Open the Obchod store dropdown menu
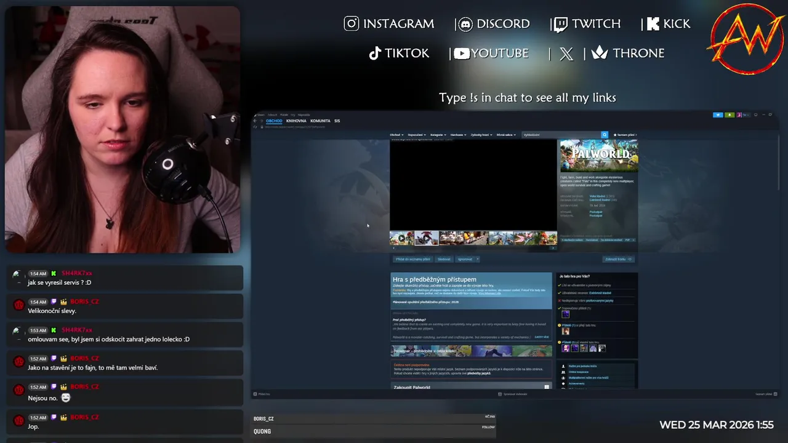The height and width of the screenshot is (443, 788). 397,135
